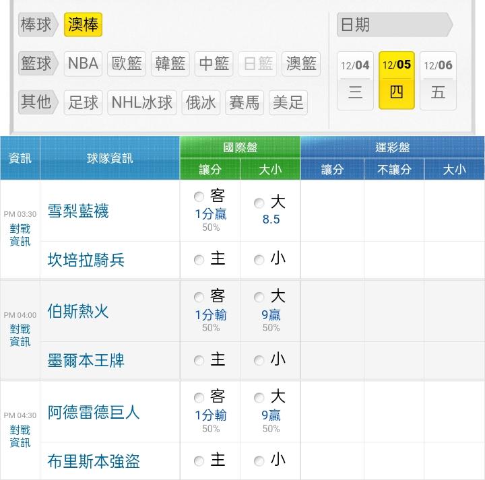Select the 澳棒 league filter
This screenshot has height=480, width=485.
pos(83,25)
